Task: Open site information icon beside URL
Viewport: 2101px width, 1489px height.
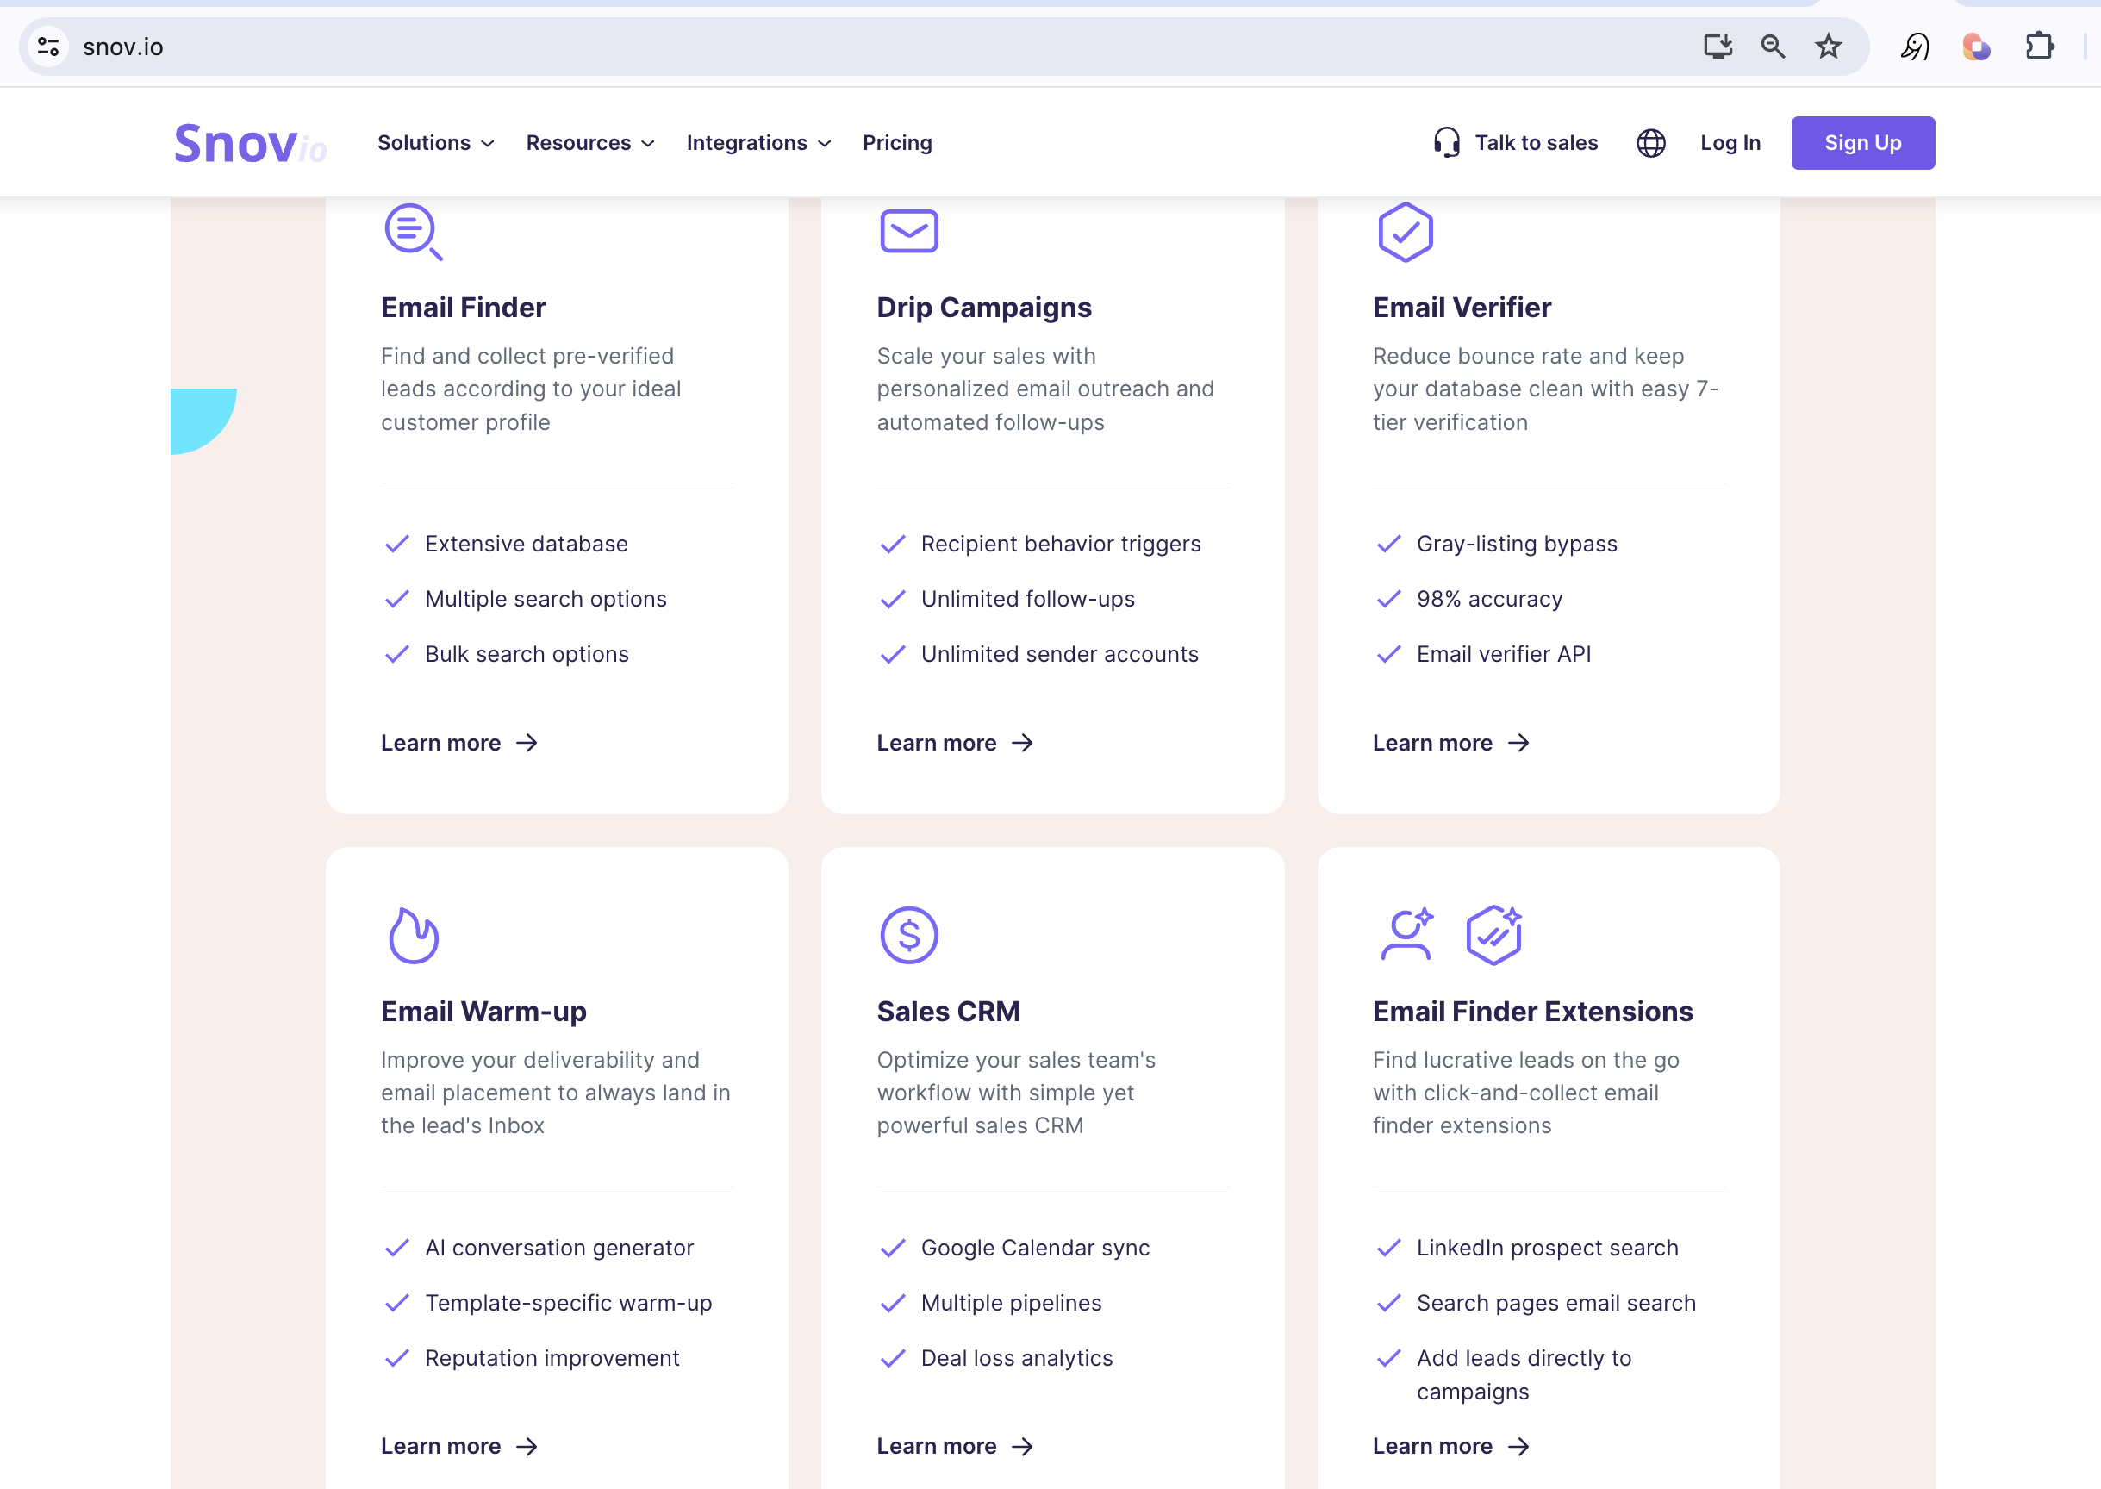Action: (48, 47)
